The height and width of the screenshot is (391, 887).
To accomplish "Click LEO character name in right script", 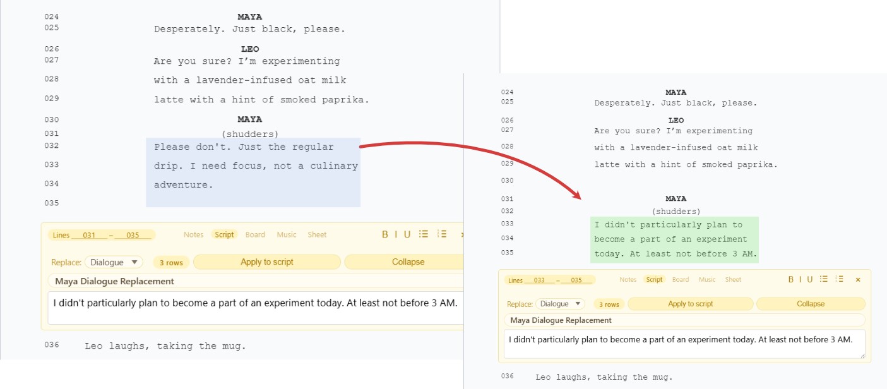I will coord(676,121).
